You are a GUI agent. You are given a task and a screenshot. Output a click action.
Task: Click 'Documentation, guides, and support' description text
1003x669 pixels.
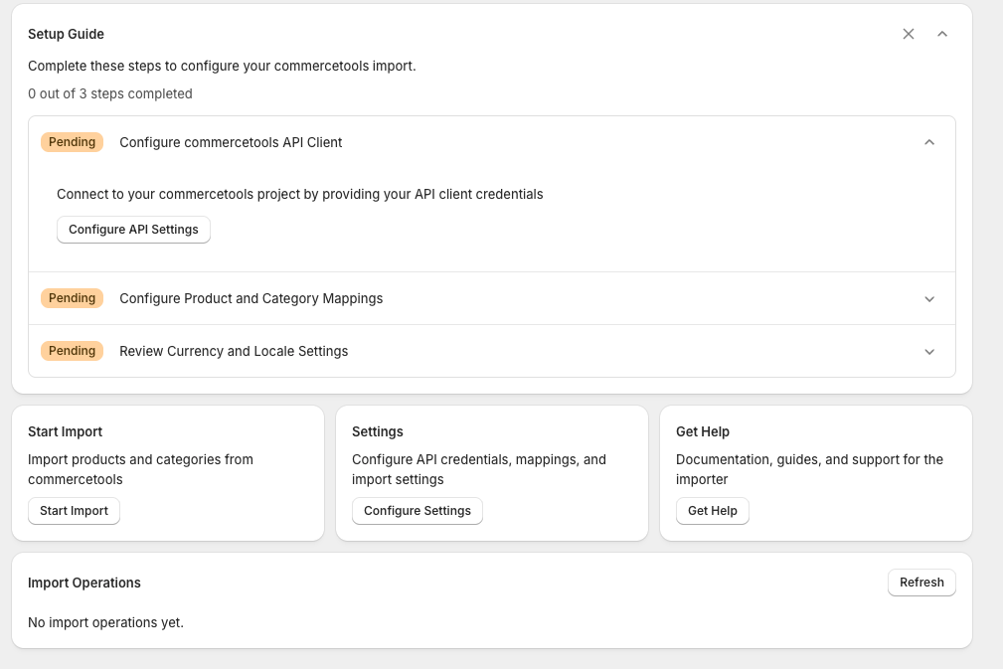pyautogui.click(x=809, y=469)
